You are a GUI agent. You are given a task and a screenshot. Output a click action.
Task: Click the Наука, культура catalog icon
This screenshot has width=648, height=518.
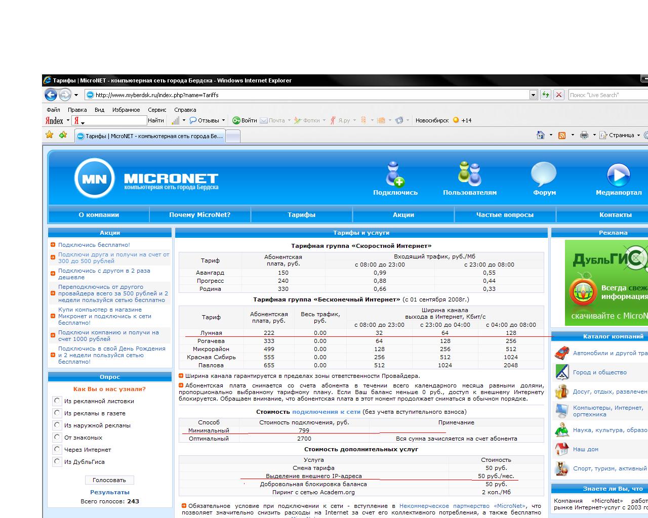pos(562,429)
